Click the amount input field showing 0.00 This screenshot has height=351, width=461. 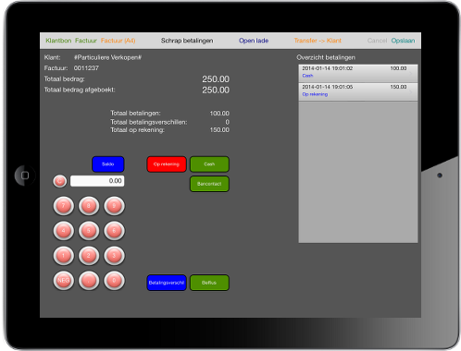coord(97,181)
